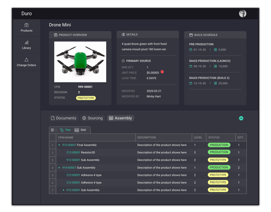Switch to the Documents tab

tap(63, 118)
